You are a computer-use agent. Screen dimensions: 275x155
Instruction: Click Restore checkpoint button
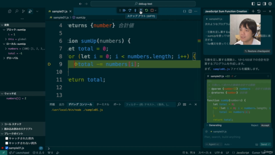point(257,51)
